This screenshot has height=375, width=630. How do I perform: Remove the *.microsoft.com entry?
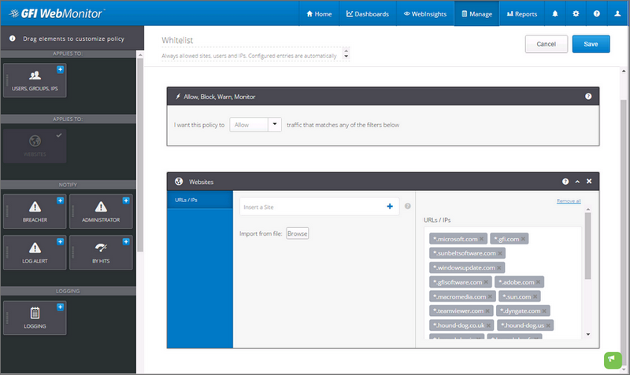(x=481, y=239)
